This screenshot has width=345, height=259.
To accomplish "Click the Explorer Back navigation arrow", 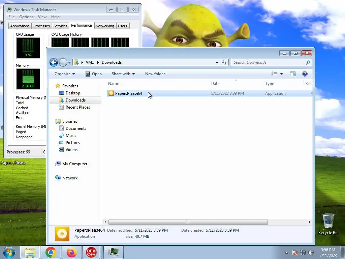I will 54,62.
